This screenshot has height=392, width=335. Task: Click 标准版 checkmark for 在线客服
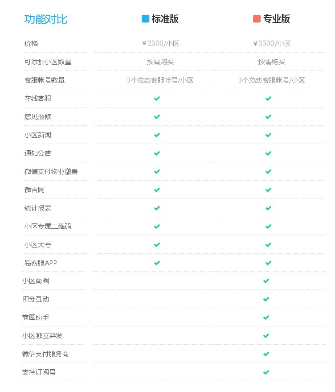[157, 99]
